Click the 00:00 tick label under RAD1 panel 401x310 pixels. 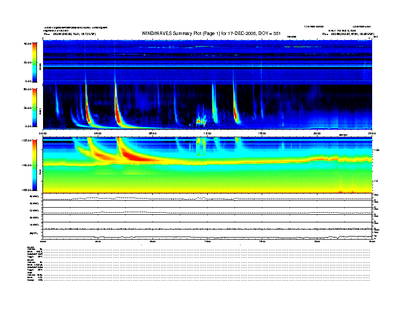(43, 133)
